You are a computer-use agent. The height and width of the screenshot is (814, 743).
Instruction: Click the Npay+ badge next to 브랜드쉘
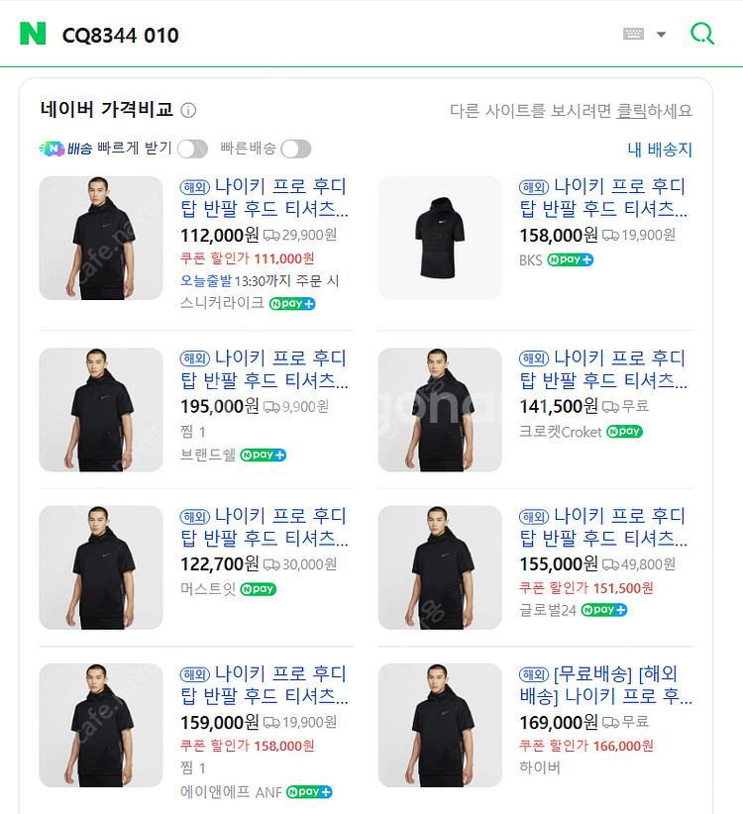[x=264, y=456]
